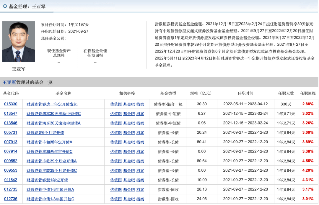
Task: Click the blue circle icon beside 基金经理 header
Action: [5, 6]
